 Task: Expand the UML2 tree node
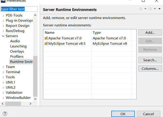click(x=3, y=87)
